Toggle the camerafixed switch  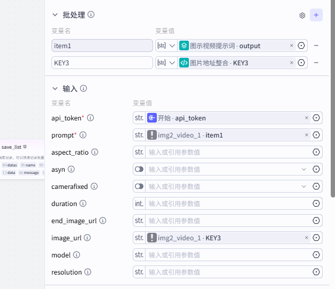[139, 186]
